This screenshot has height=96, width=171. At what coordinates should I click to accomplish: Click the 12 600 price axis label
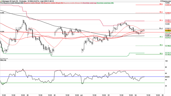[x=167, y=3]
